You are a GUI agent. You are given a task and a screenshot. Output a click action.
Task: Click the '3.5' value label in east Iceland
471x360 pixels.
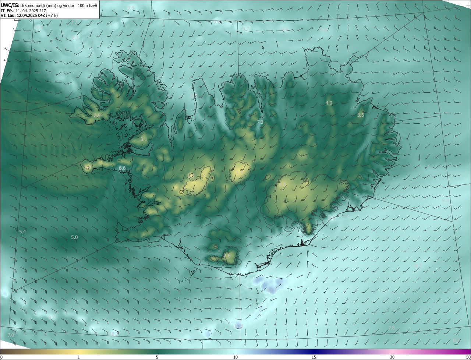pos(361,115)
